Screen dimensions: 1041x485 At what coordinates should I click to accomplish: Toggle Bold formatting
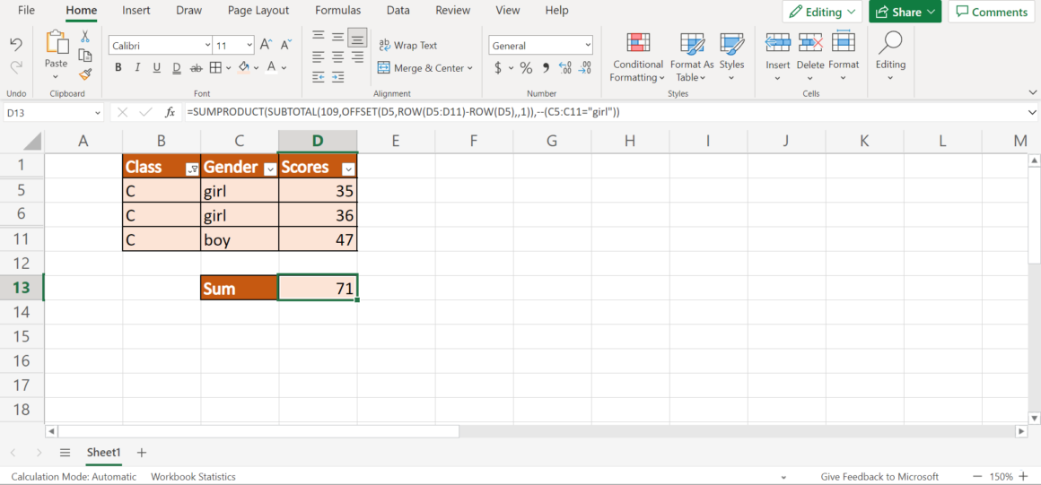pos(118,68)
